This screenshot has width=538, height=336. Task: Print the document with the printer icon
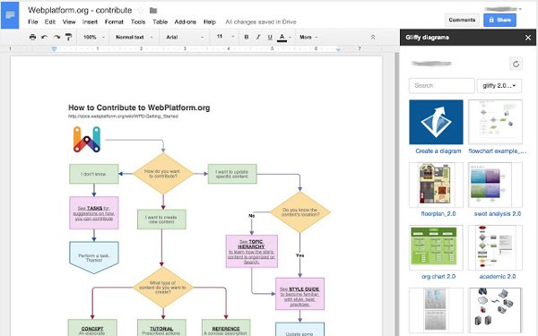pyautogui.click(x=32, y=37)
